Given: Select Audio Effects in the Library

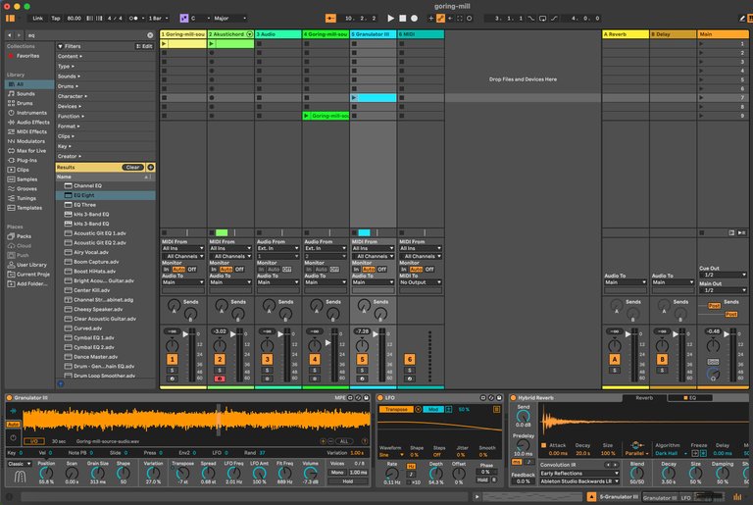Looking at the screenshot, I should pyautogui.click(x=32, y=122).
